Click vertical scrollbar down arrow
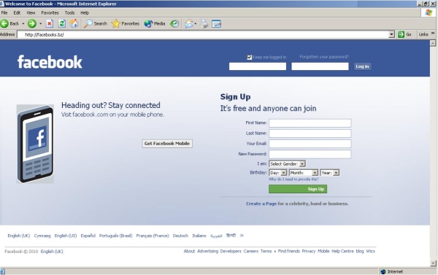 (x=433, y=263)
